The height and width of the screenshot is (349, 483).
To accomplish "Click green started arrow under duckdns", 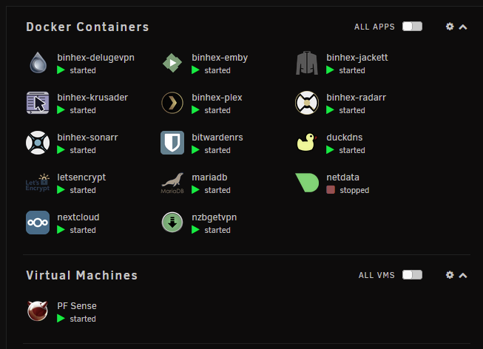I will [x=330, y=150].
